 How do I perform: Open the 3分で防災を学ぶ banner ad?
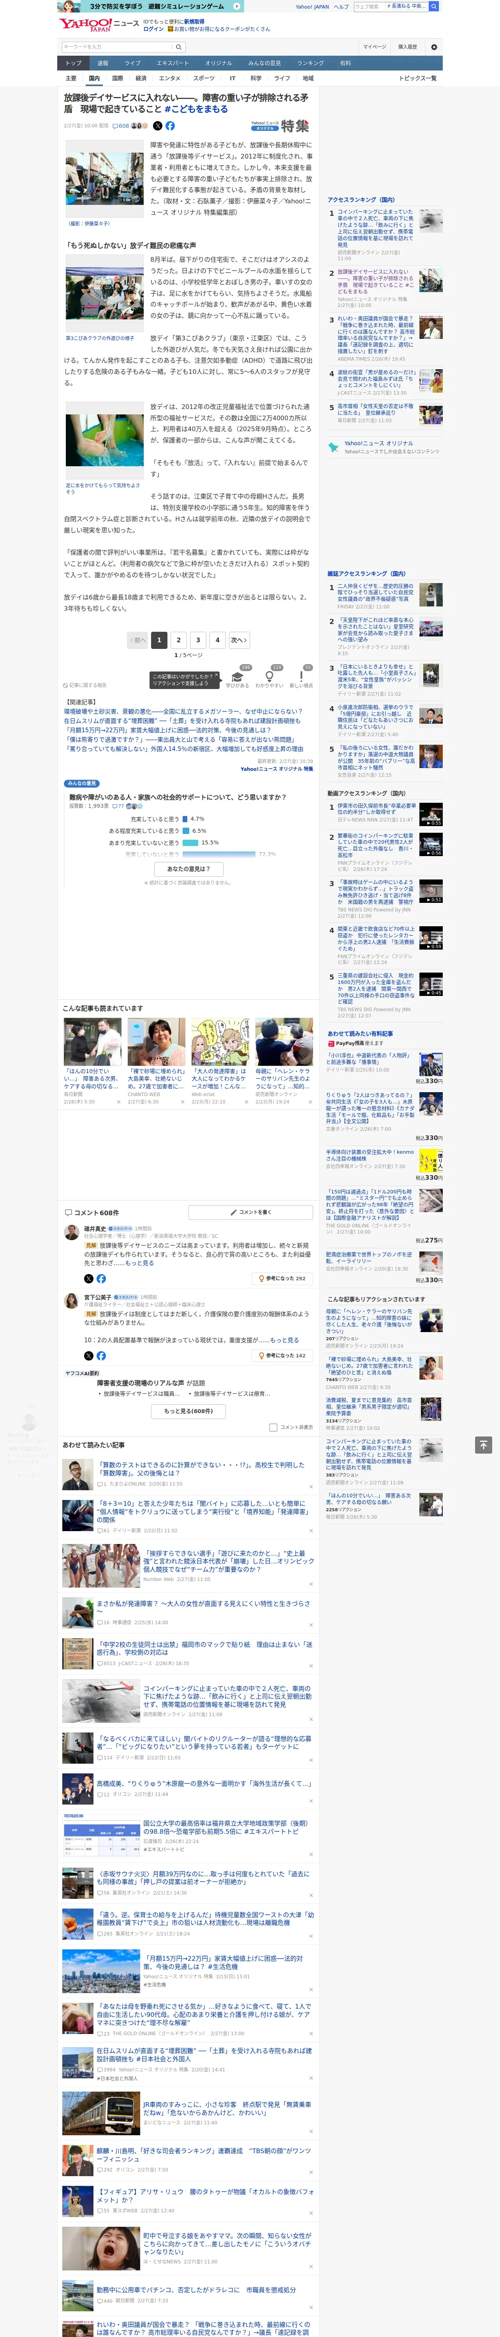[x=151, y=6]
